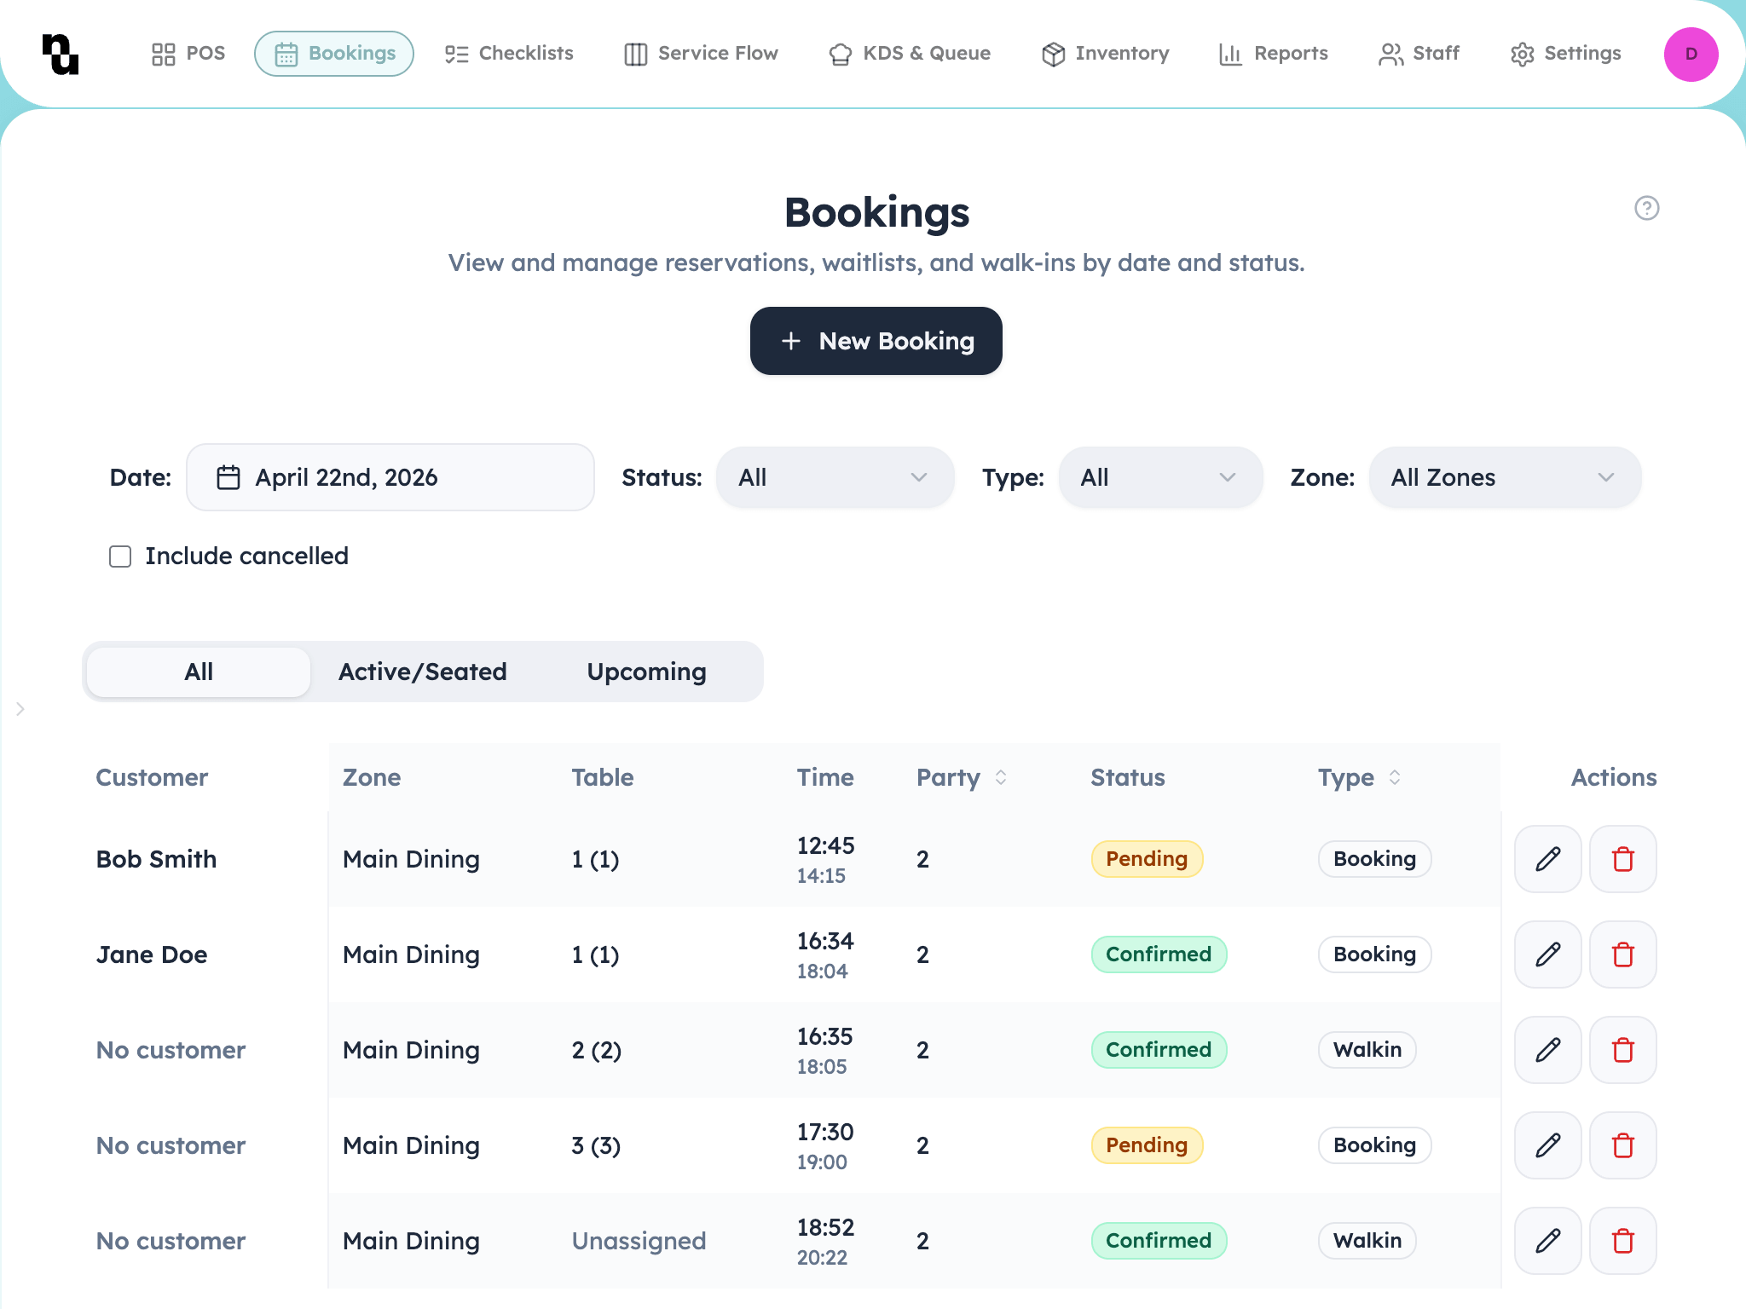
Task: Click Bob Smith customer name
Action: click(156, 859)
